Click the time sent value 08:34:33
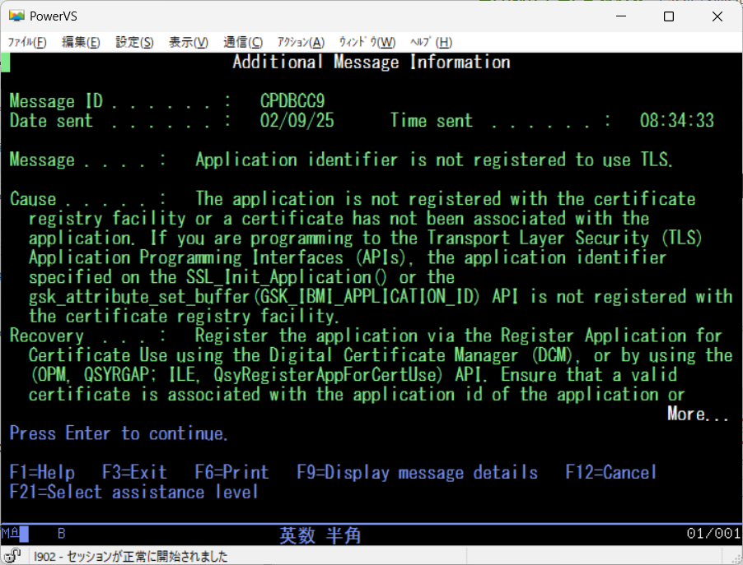743x565 pixels. point(676,120)
